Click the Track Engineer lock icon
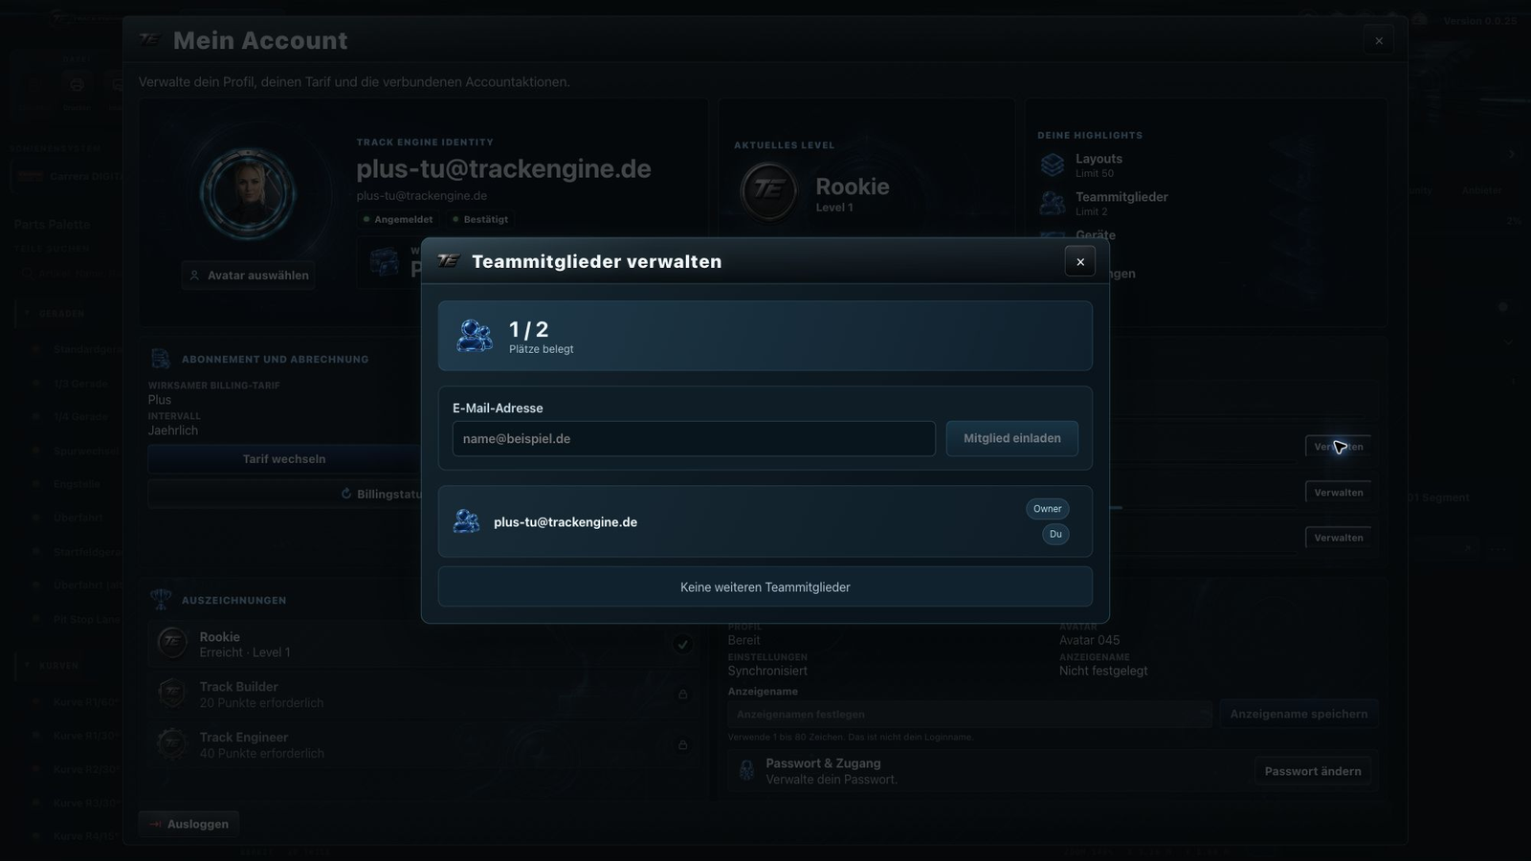This screenshot has width=1531, height=861. click(682, 744)
